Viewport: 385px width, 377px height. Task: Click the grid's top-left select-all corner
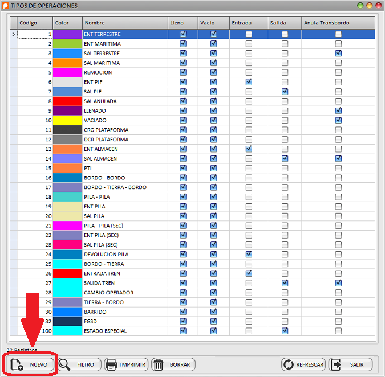click(14, 23)
